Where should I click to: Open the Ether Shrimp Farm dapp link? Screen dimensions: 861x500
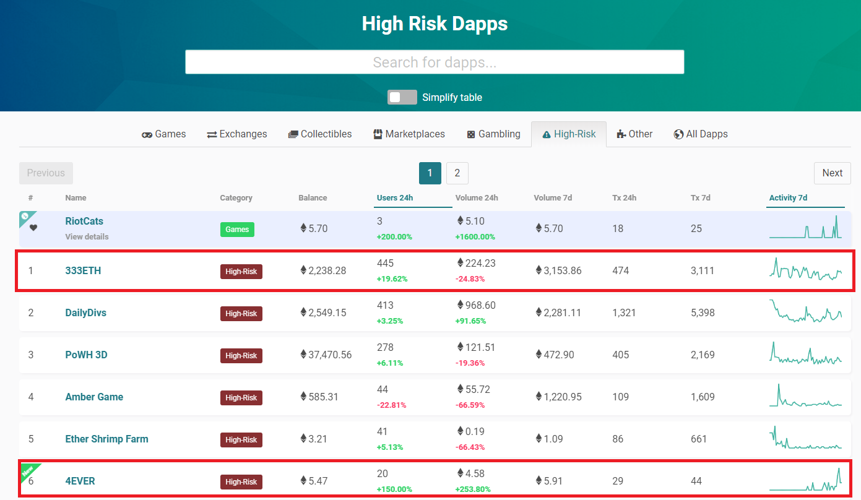(x=106, y=439)
